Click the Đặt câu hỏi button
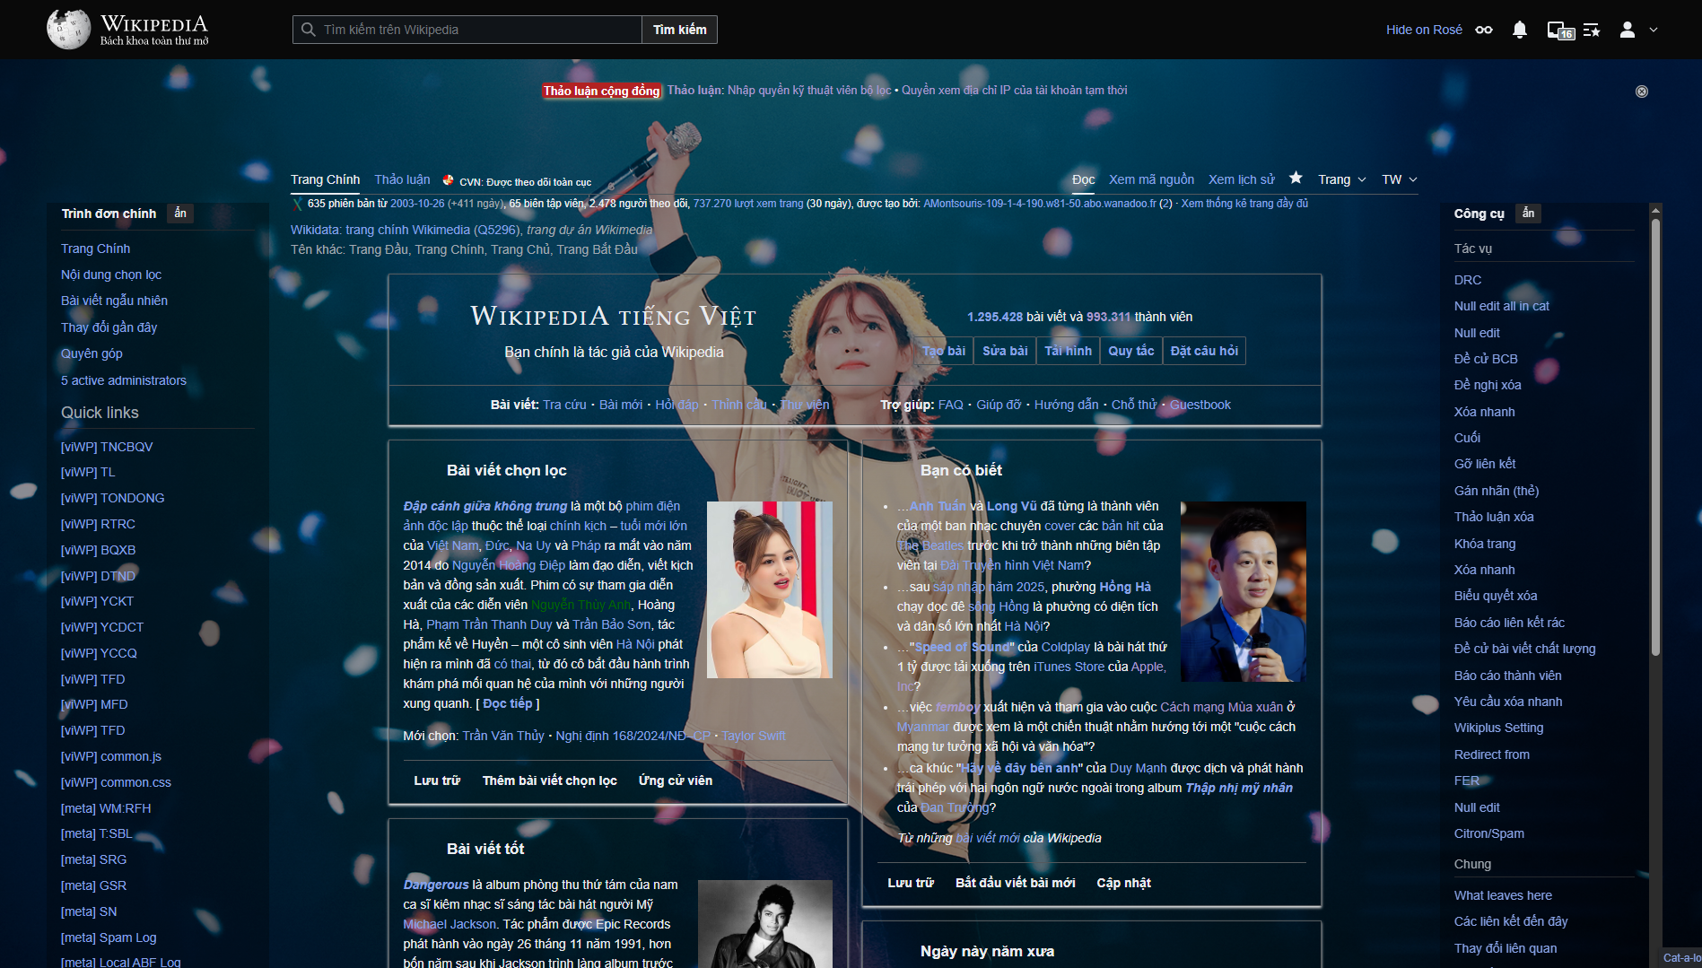This screenshot has width=1702, height=968. [x=1204, y=351]
